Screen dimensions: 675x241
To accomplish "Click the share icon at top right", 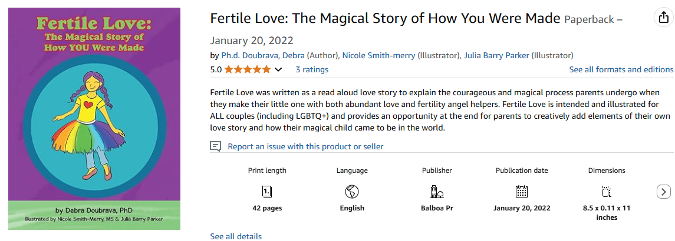I will (x=663, y=18).
